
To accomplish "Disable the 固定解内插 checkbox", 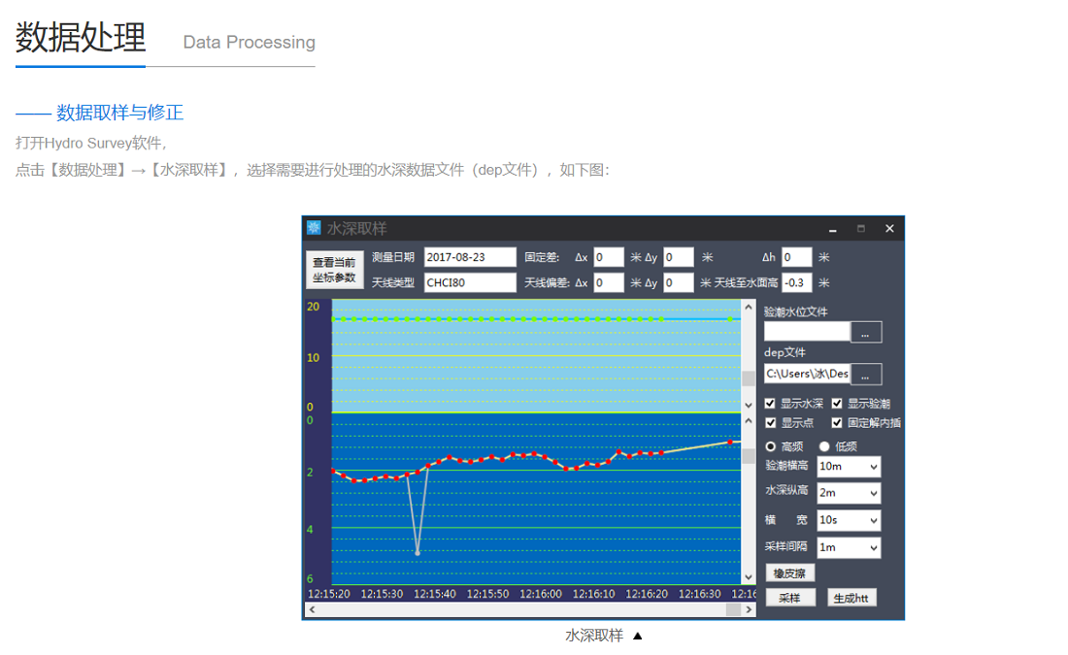I will click(837, 423).
